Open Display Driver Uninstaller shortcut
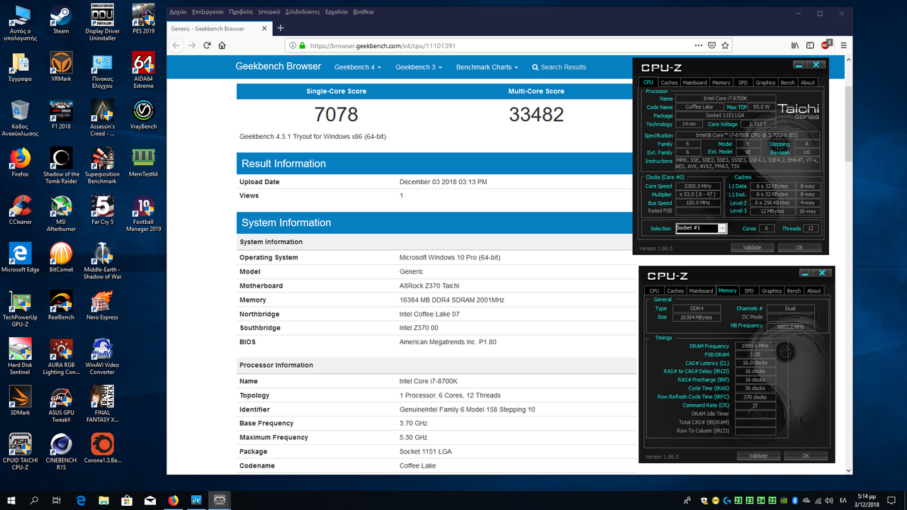 click(x=102, y=23)
